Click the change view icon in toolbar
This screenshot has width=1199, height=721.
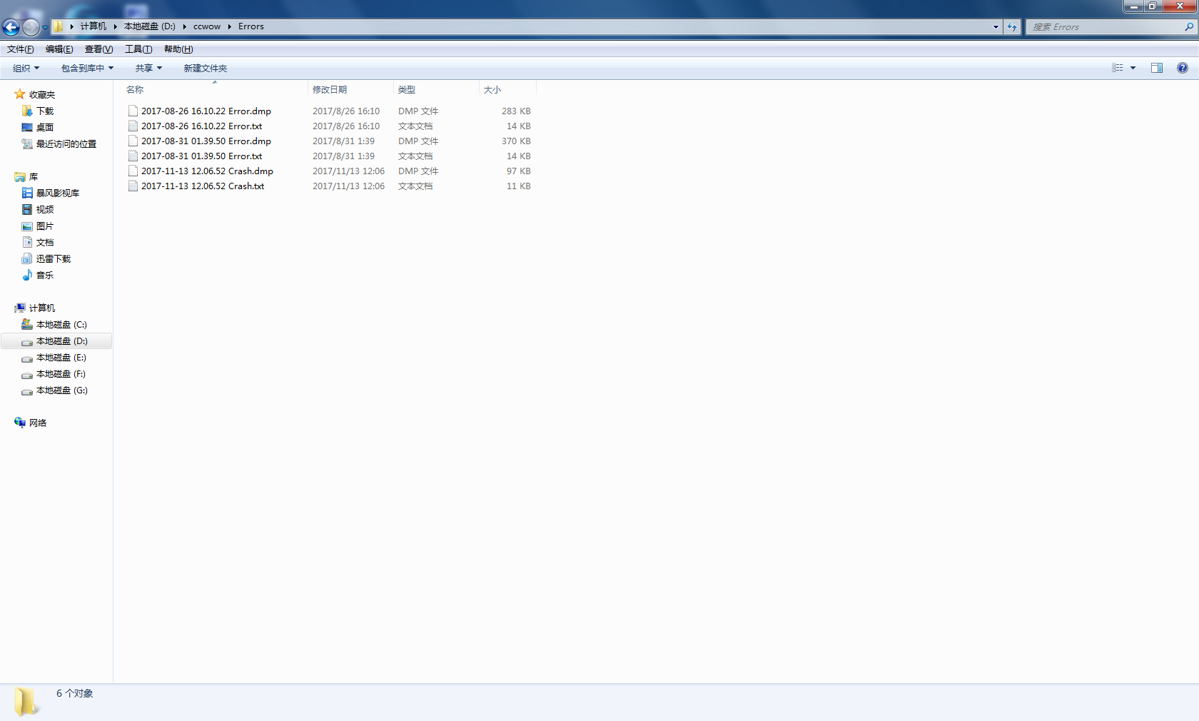1118,68
